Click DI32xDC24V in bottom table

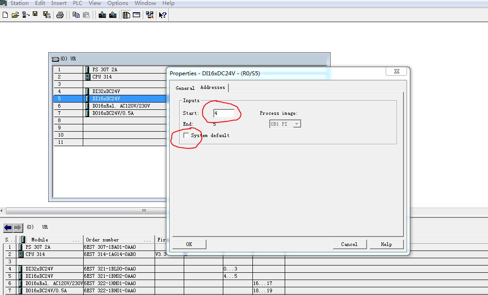[x=39, y=269]
